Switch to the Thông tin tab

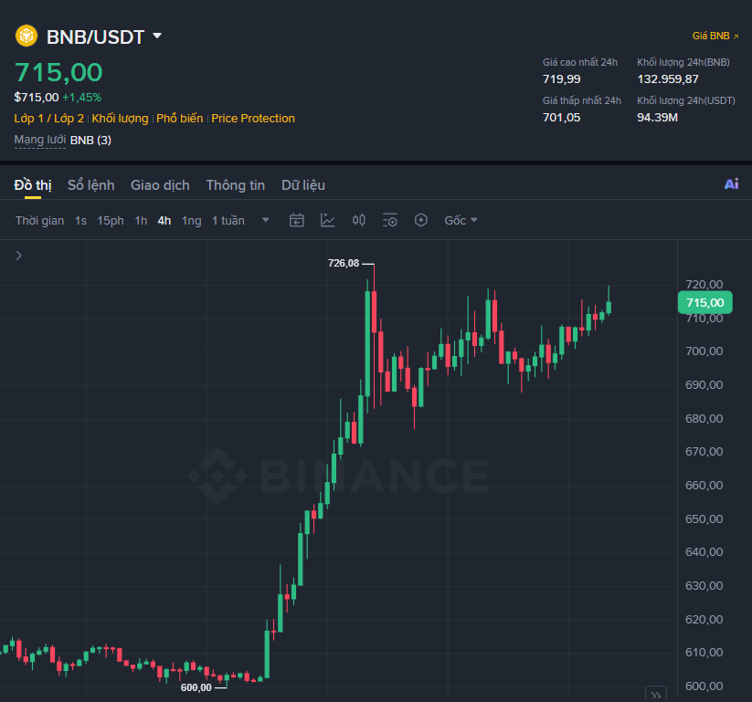pos(236,185)
